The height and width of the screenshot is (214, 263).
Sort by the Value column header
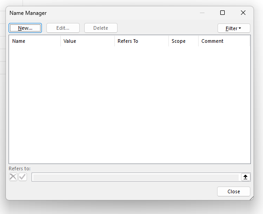pos(87,41)
